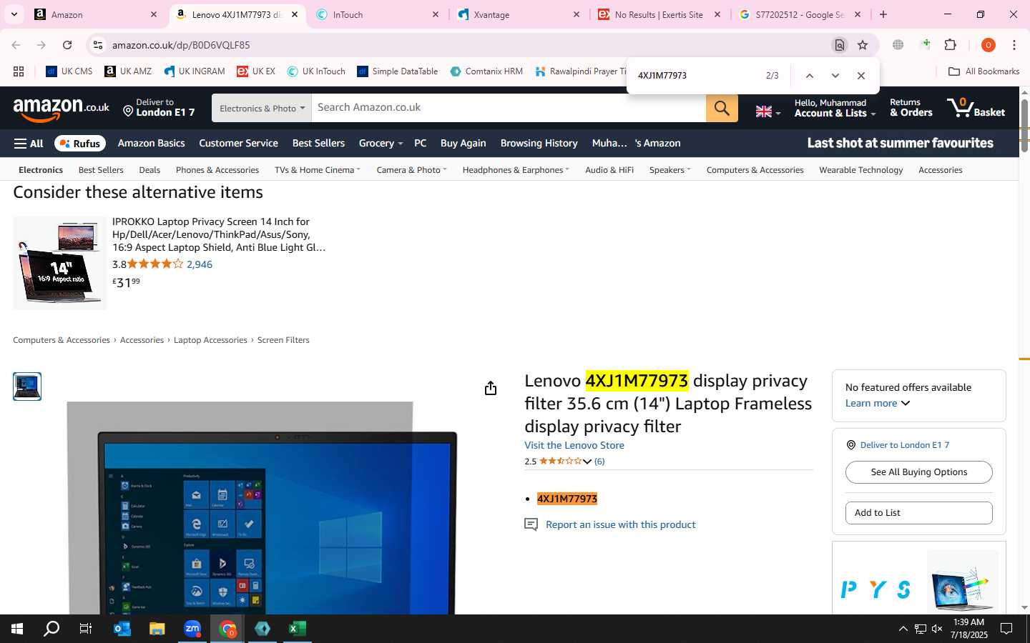Click Screen Filters breadcrumb
Viewport: 1030px width, 643px height.
click(x=283, y=340)
